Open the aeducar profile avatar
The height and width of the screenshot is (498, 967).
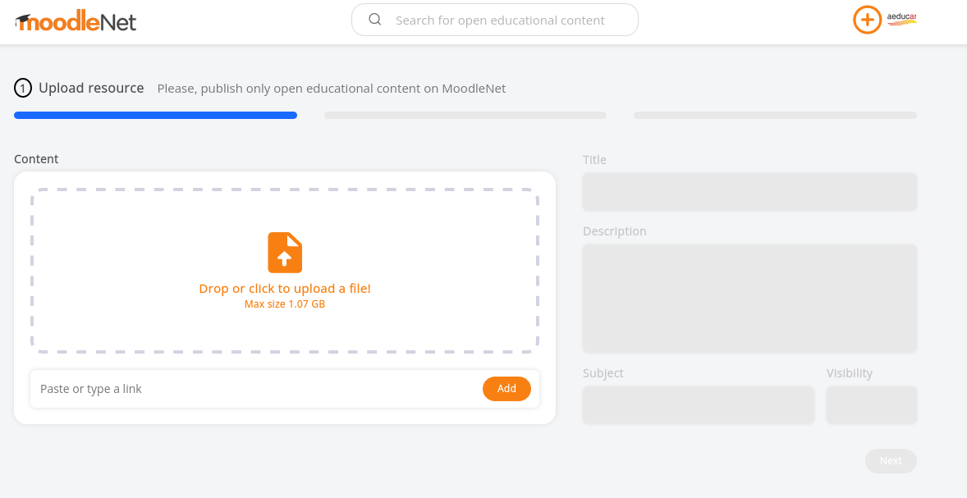[x=901, y=20]
